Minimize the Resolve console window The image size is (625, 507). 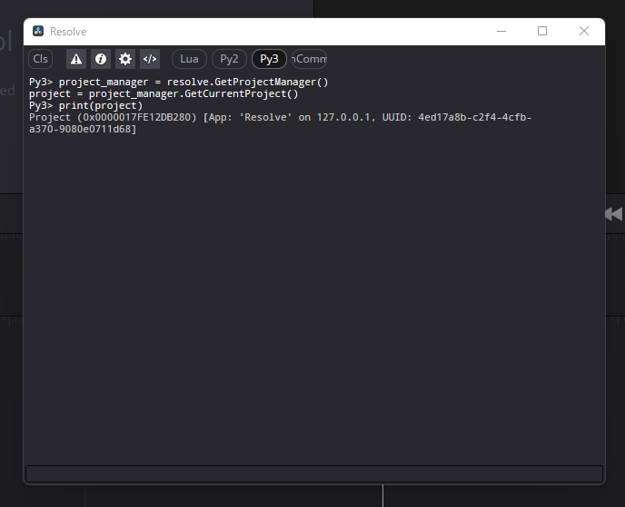tap(501, 31)
